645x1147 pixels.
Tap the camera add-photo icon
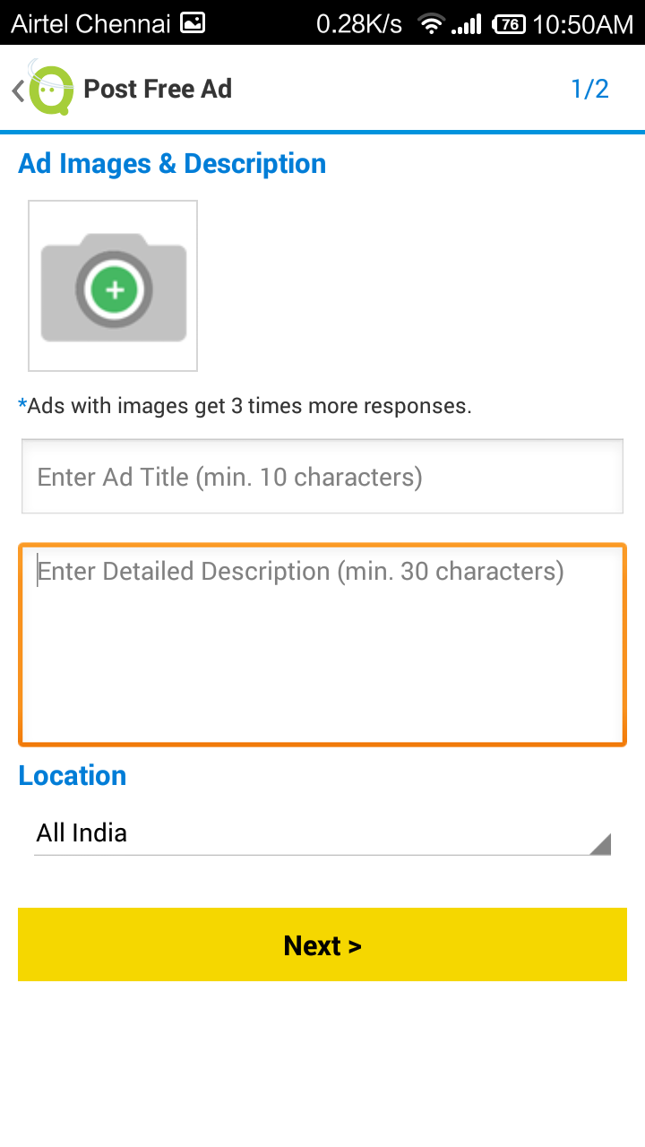point(114,288)
